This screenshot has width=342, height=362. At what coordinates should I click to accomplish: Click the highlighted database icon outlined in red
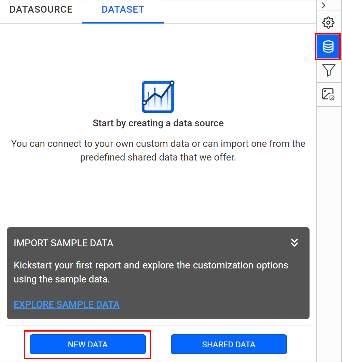click(x=328, y=47)
